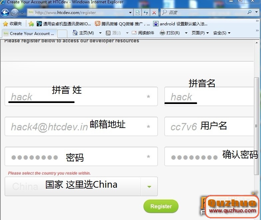Image resolution: width=261 pixels, height=220 pixels.
Task: Click the 阅读邮件 read mail button
Action: (x=143, y=33)
